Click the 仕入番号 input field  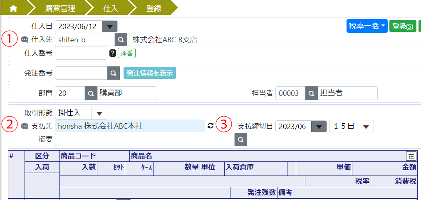[x=81, y=53]
